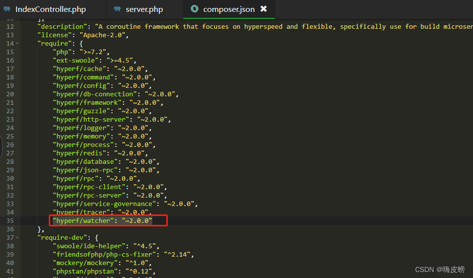Click the "hyperf/redis" package name

coord(80,153)
